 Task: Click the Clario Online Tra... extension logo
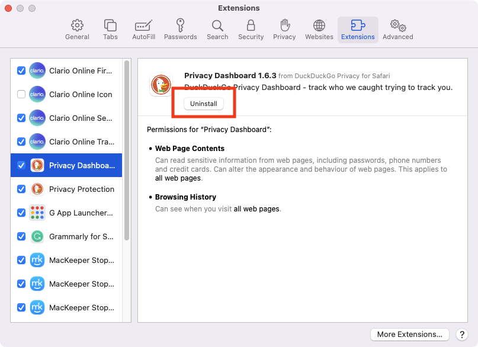coord(37,142)
